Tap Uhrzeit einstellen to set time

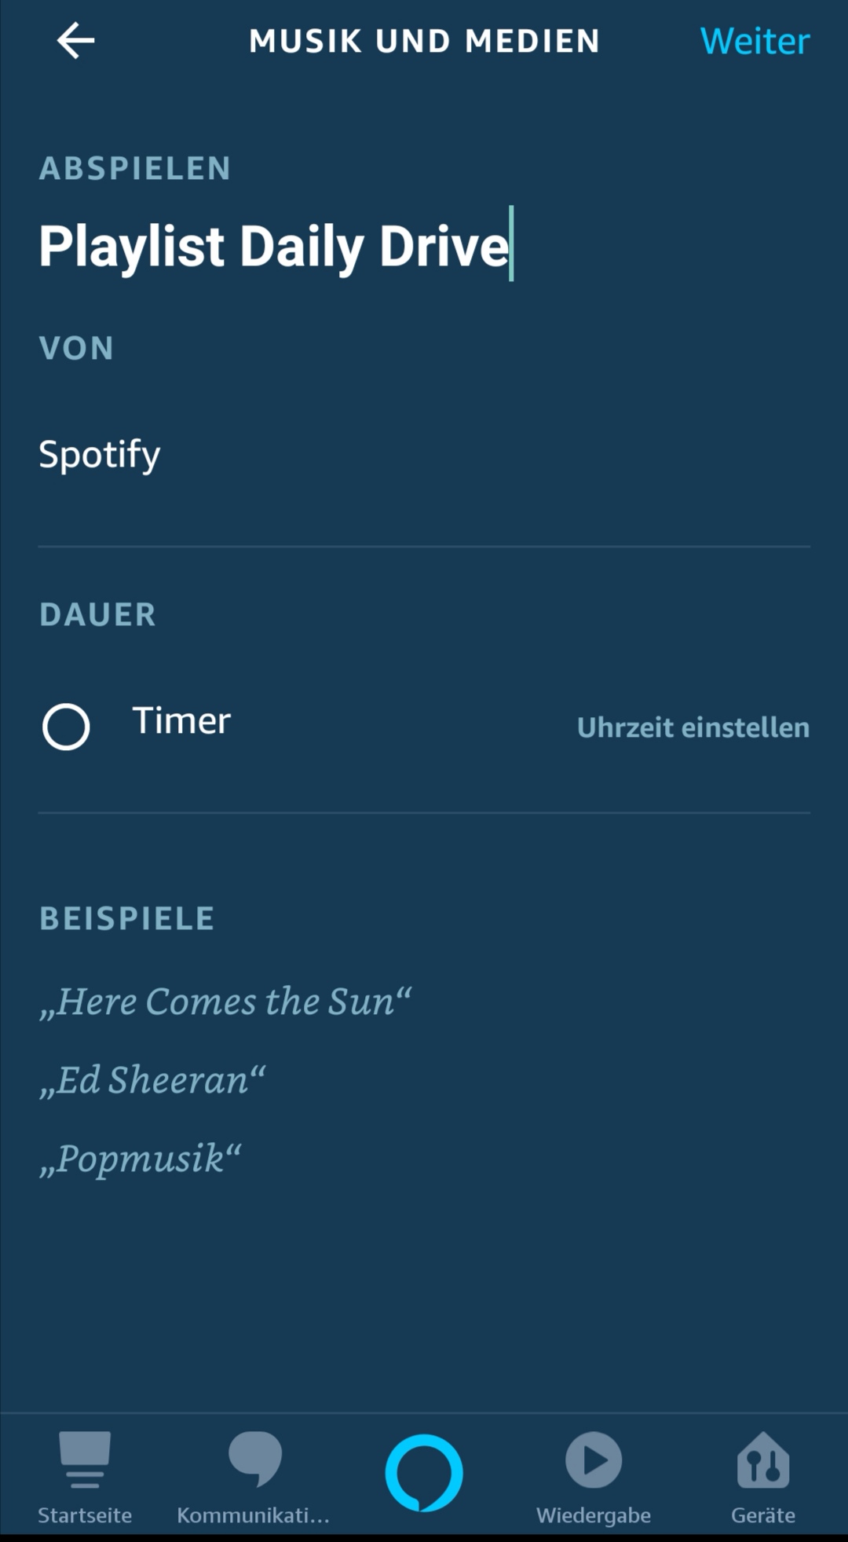point(693,727)
